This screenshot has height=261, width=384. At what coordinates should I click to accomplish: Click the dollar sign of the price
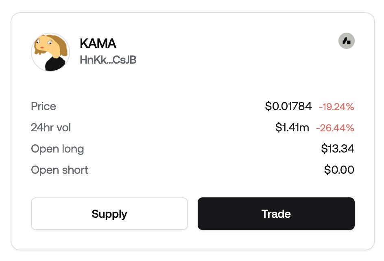point(268,106)
